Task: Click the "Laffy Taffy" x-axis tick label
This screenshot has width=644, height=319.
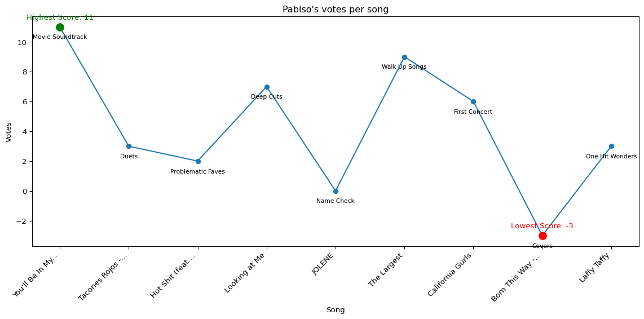Action: [x=595, y=268]
